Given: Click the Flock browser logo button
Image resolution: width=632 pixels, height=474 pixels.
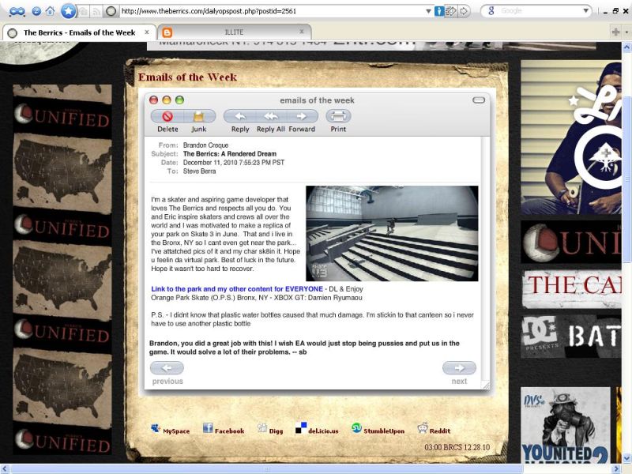Looking at the screenshot, I should click(x=17, y=11).
